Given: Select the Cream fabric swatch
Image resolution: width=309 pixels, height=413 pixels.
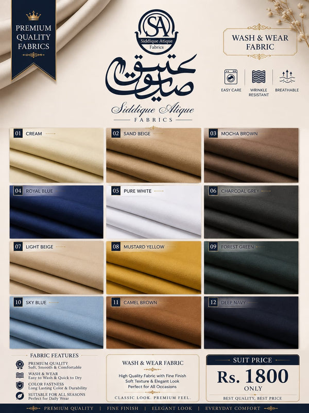Looking at the screenshot, I should point(57,155).
